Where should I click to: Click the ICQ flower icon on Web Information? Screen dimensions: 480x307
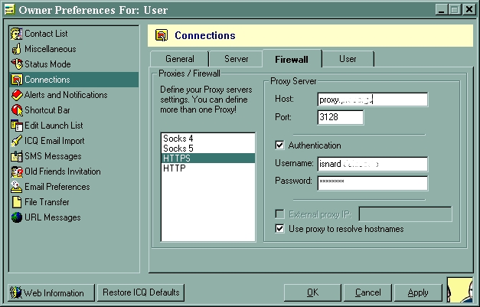click(15, 292)
